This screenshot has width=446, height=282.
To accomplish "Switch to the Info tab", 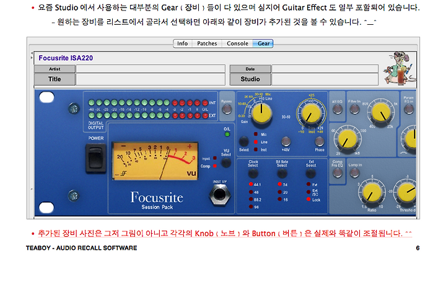I will [182, 43].
